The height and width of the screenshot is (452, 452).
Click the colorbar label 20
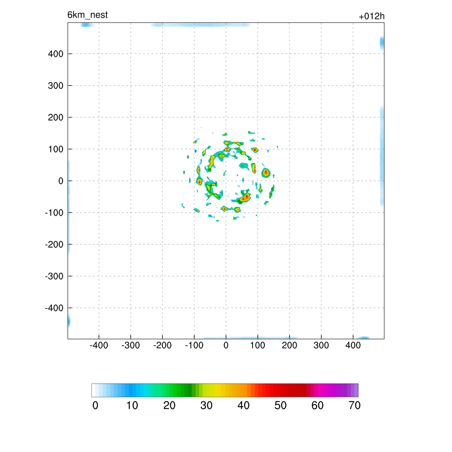pyautogui.click(x=169, y=406)
